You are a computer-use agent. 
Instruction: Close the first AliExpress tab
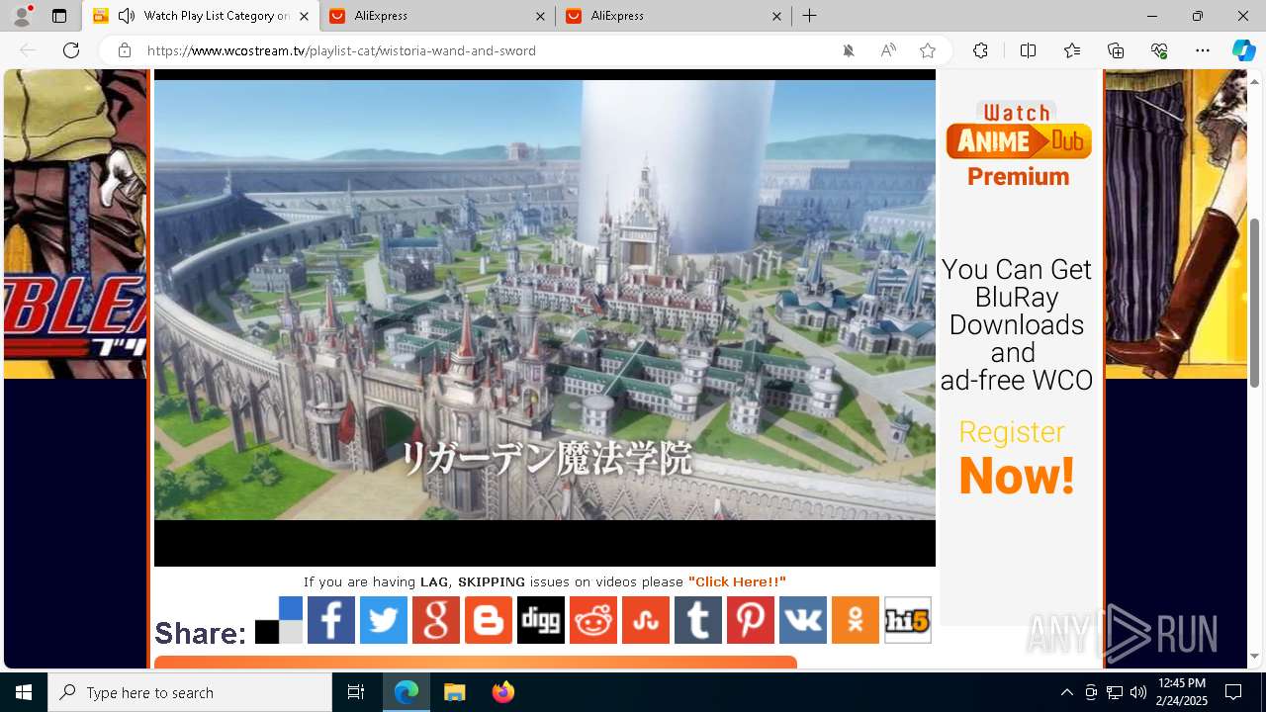[x=540, y=16]
